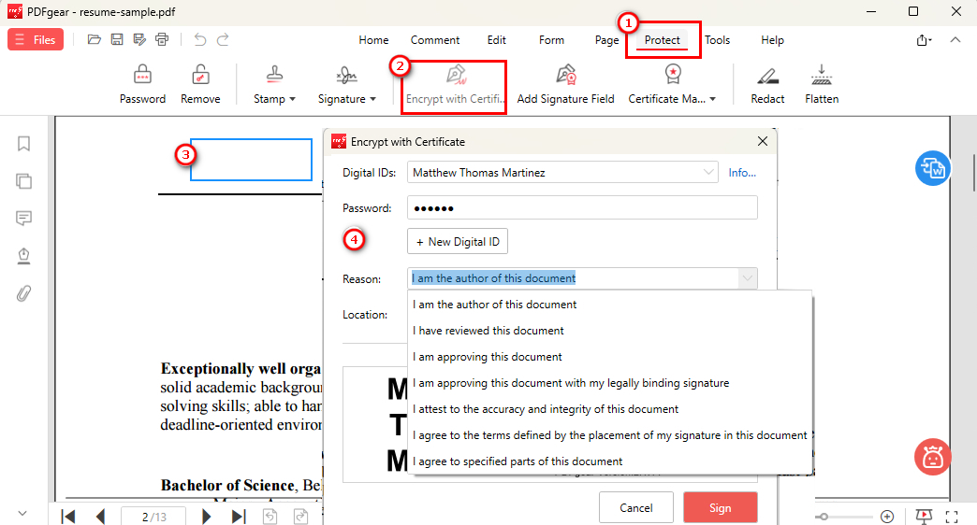The image size is (977, 525).
Task: Open the attachments paperclip panel
Action: [23, 293]
